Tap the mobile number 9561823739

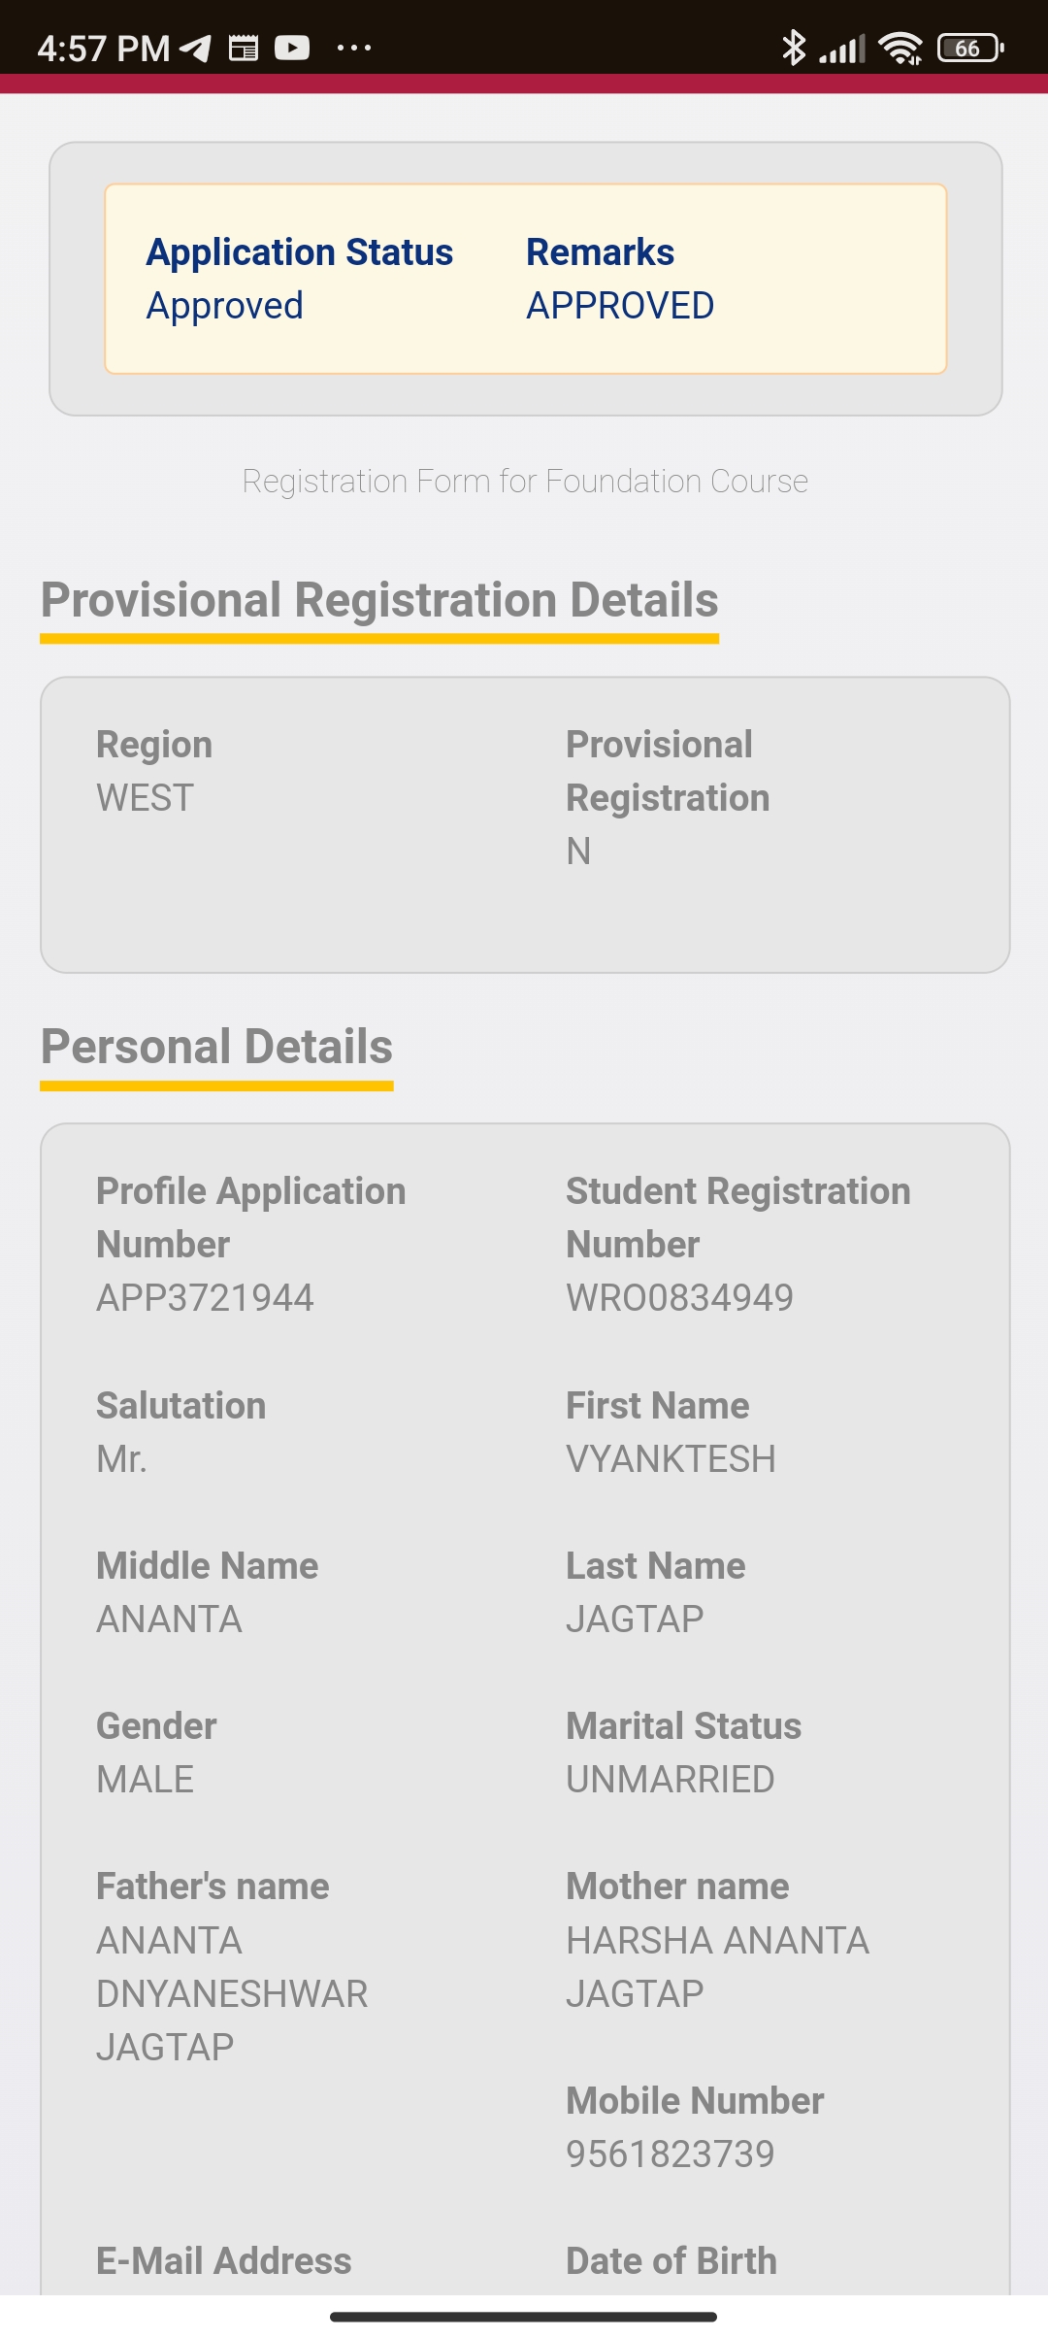click(x=671, y=2154)
